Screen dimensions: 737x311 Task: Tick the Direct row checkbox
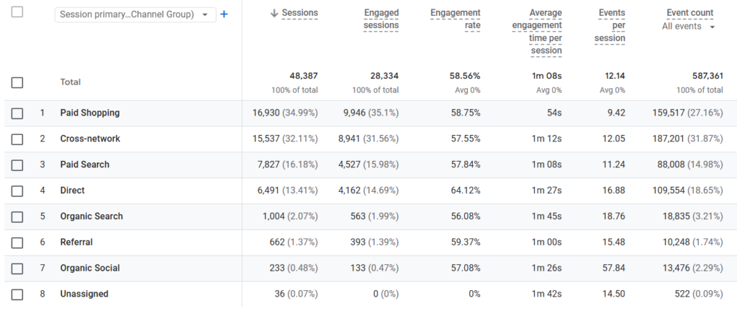(17, 190)
